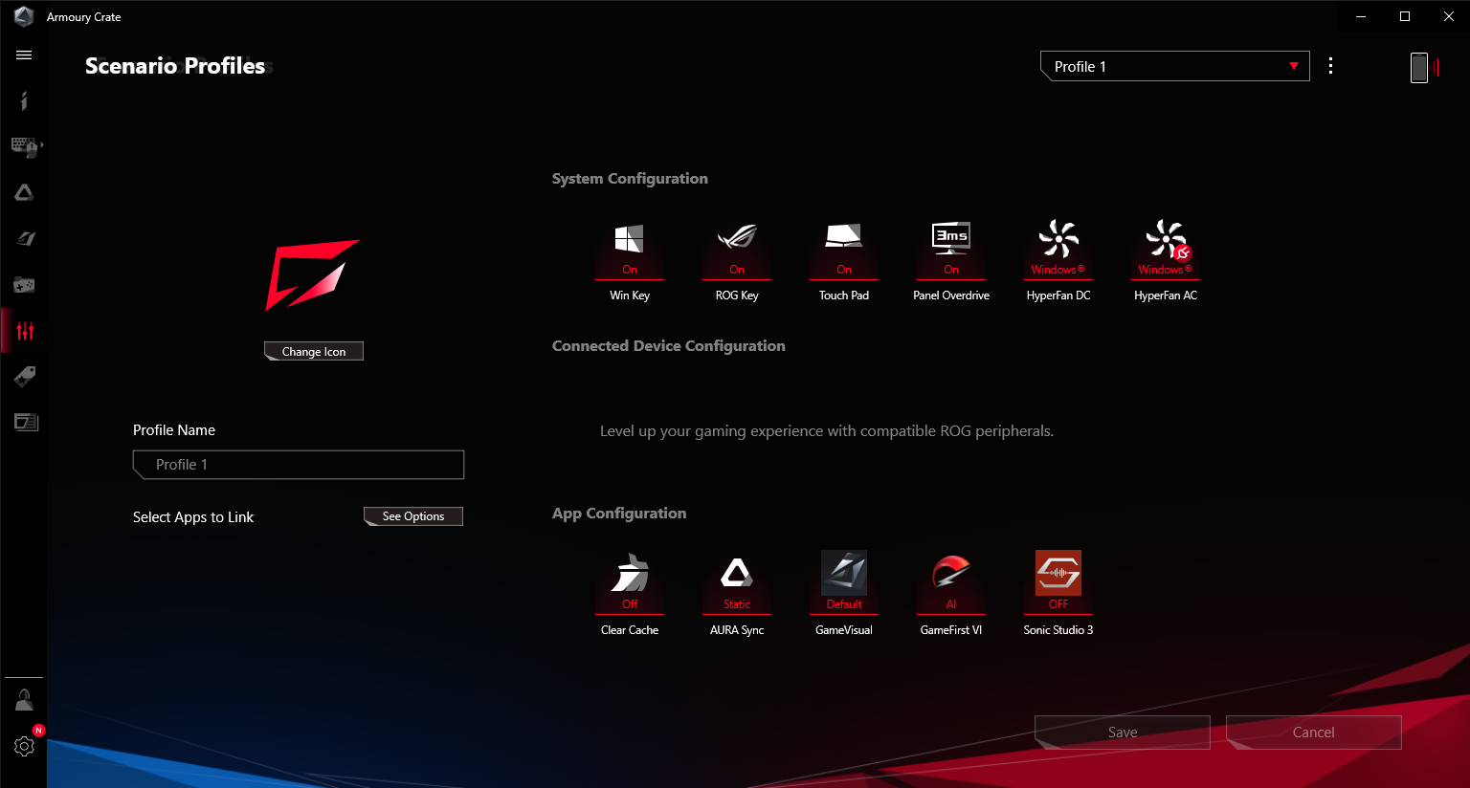Open the news icon in sidebar
The image size is (1470, 788).
pos(25,422)
